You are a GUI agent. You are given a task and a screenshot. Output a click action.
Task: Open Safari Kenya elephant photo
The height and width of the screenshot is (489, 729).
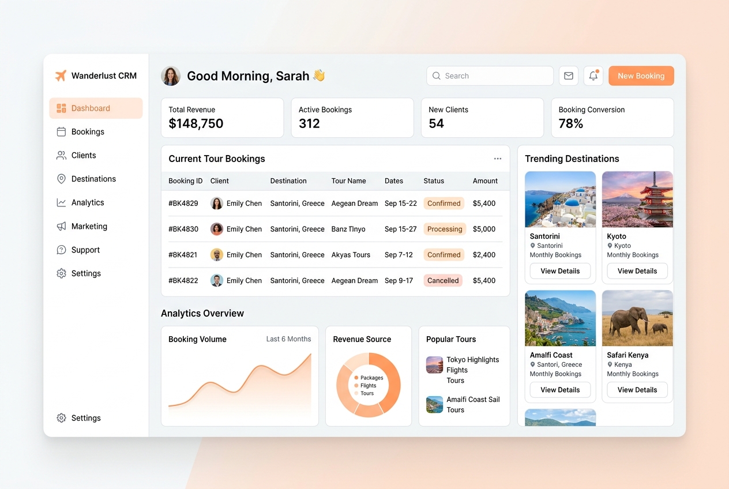(637, 318)
